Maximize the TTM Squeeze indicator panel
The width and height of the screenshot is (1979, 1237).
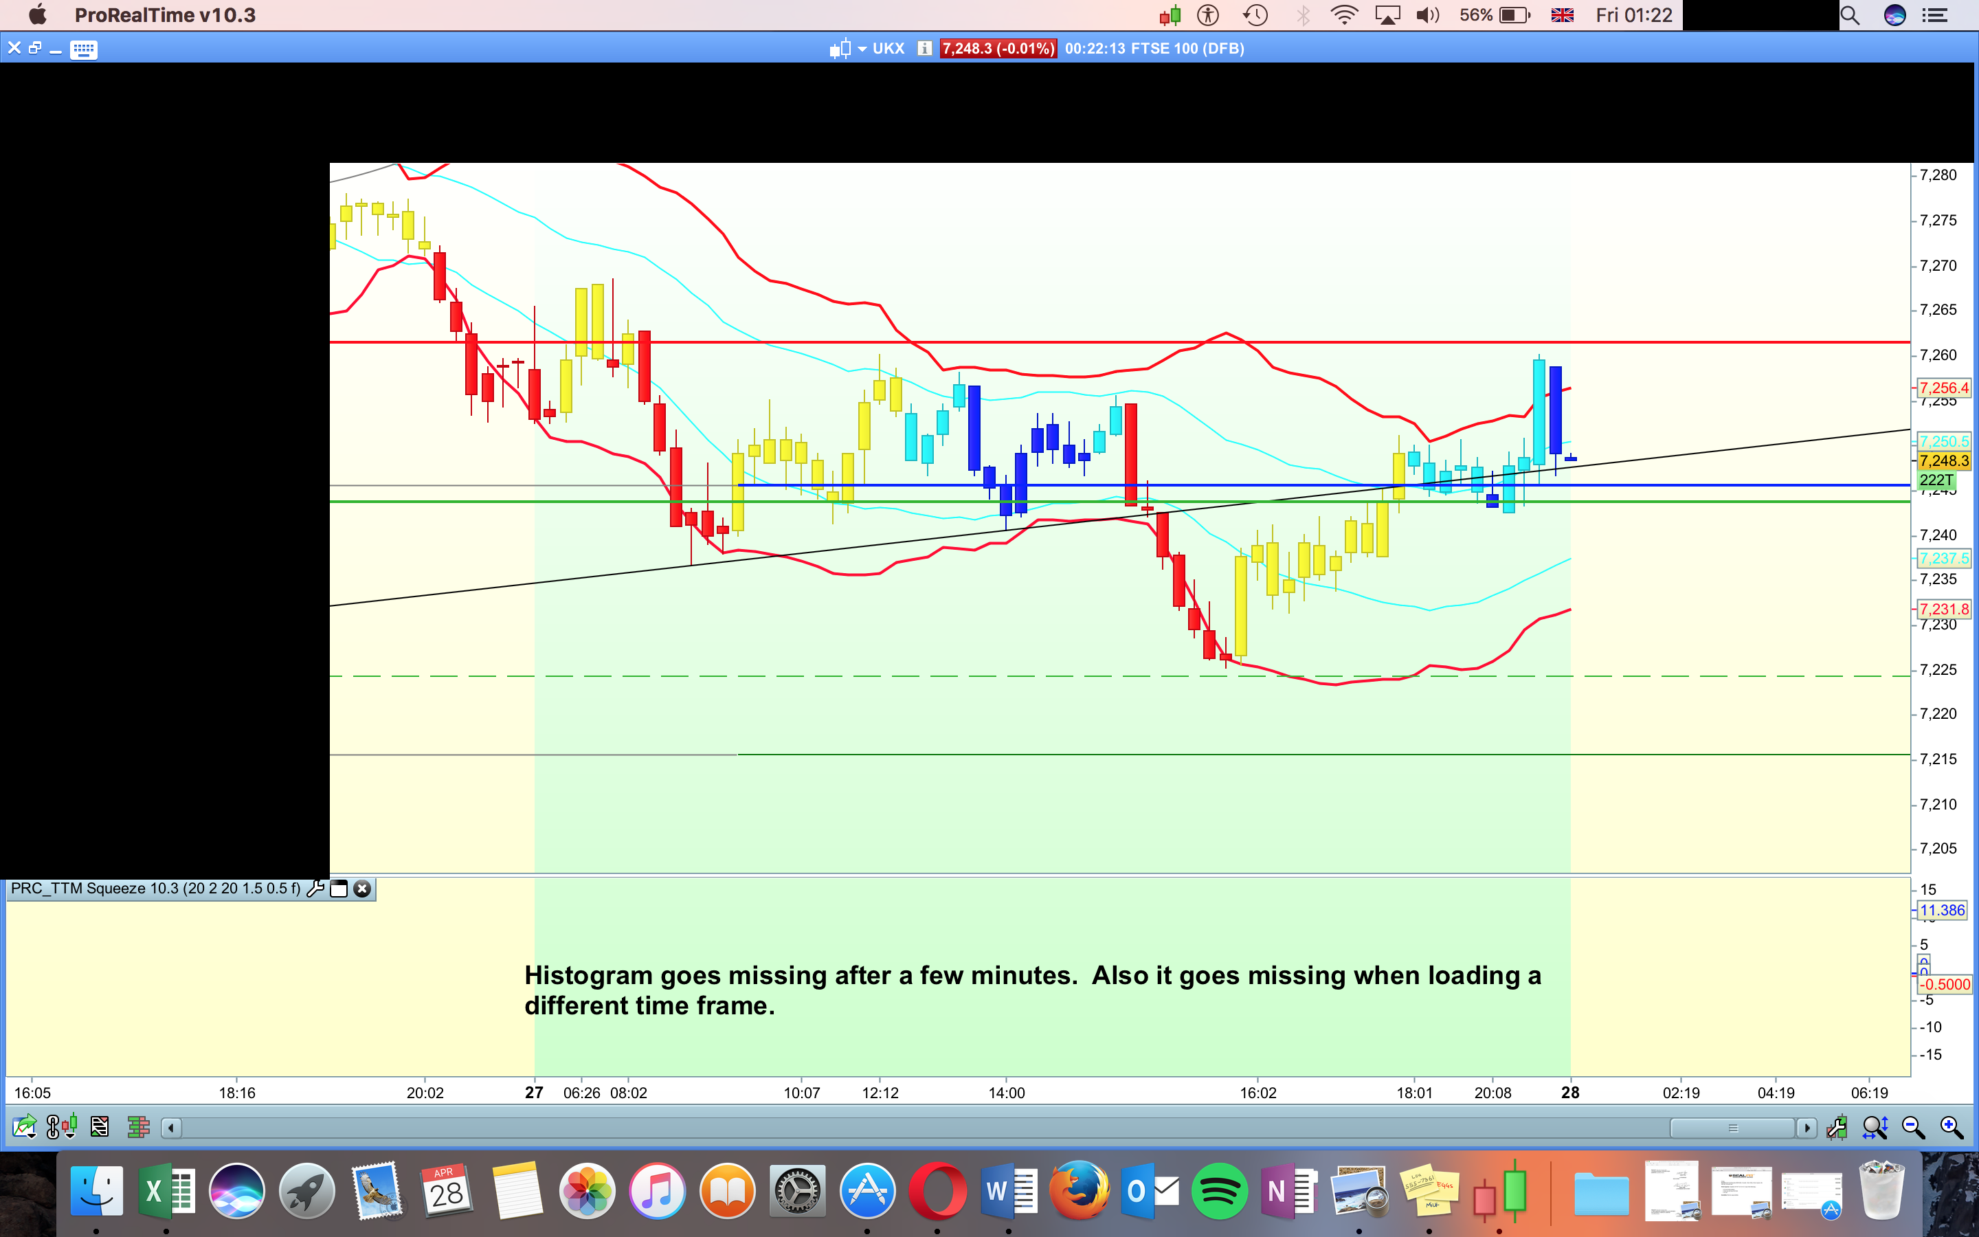point(339,889)
